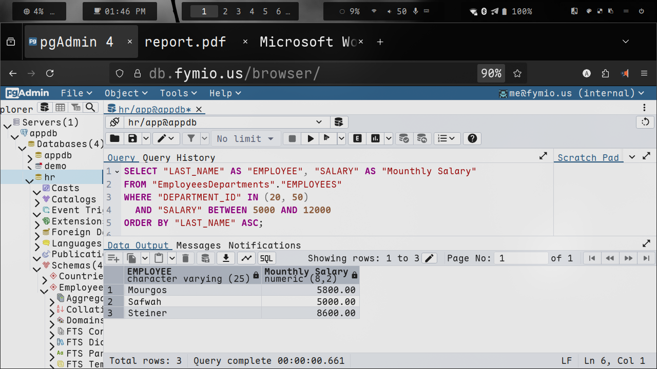This screenshot has width=657, height=369.
Task: Click the Explain Analyze chart icon
Action: [376, 138]
